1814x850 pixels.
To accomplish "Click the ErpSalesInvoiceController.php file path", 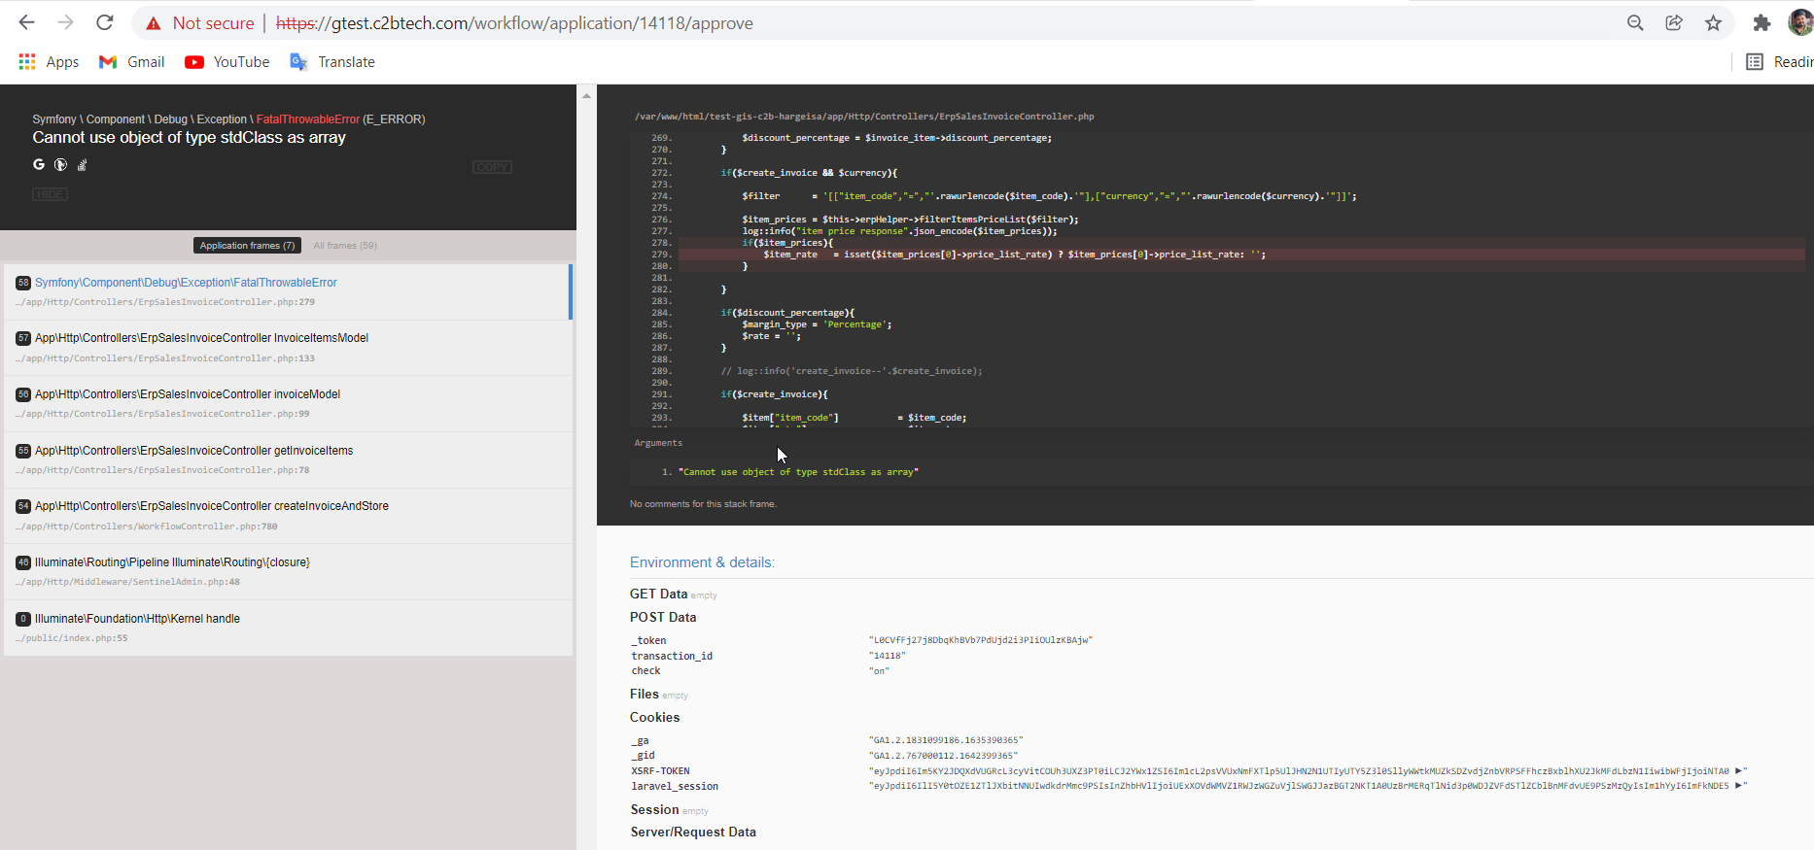I will (x=864, y=117).
